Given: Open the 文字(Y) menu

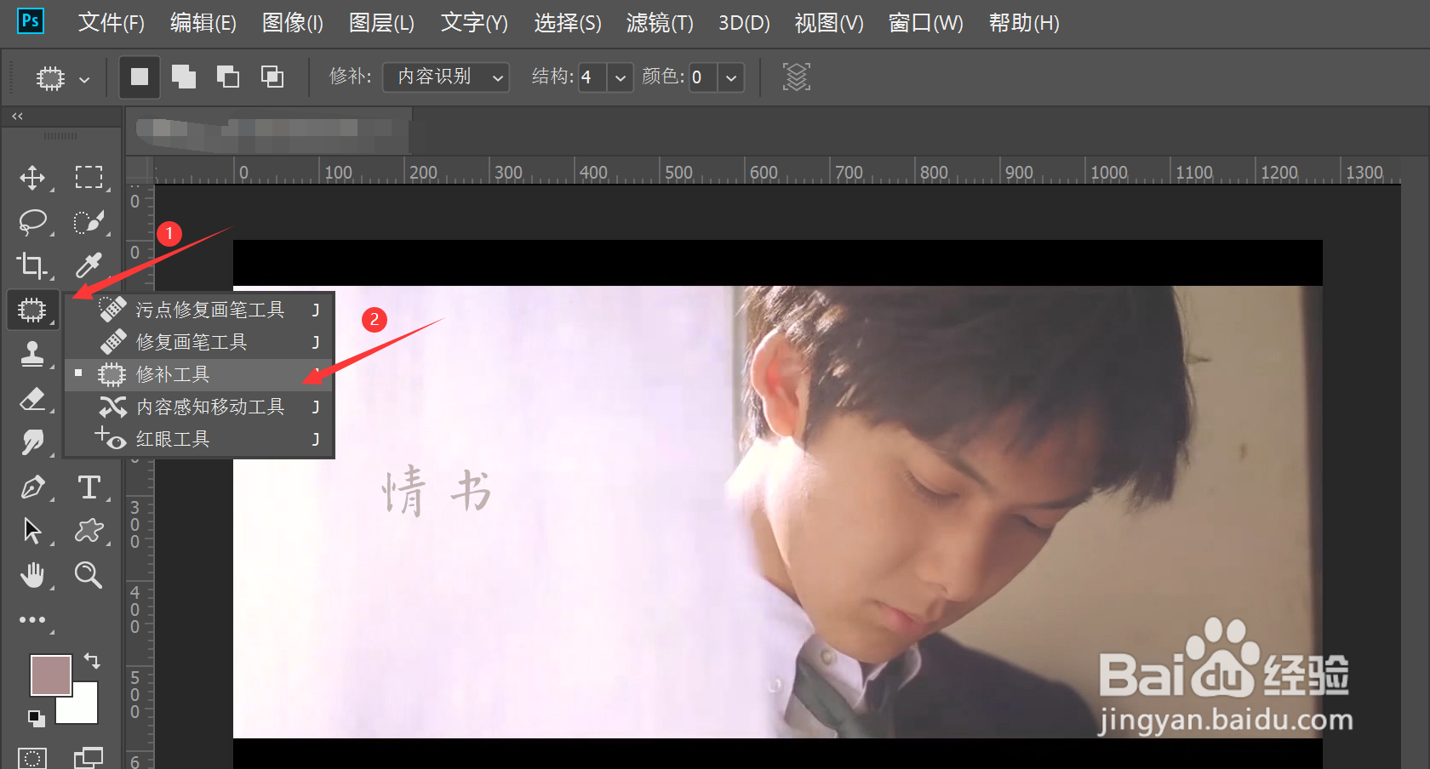Looking at the screenshot, I should pyautogui.click(x=474, y=23).
